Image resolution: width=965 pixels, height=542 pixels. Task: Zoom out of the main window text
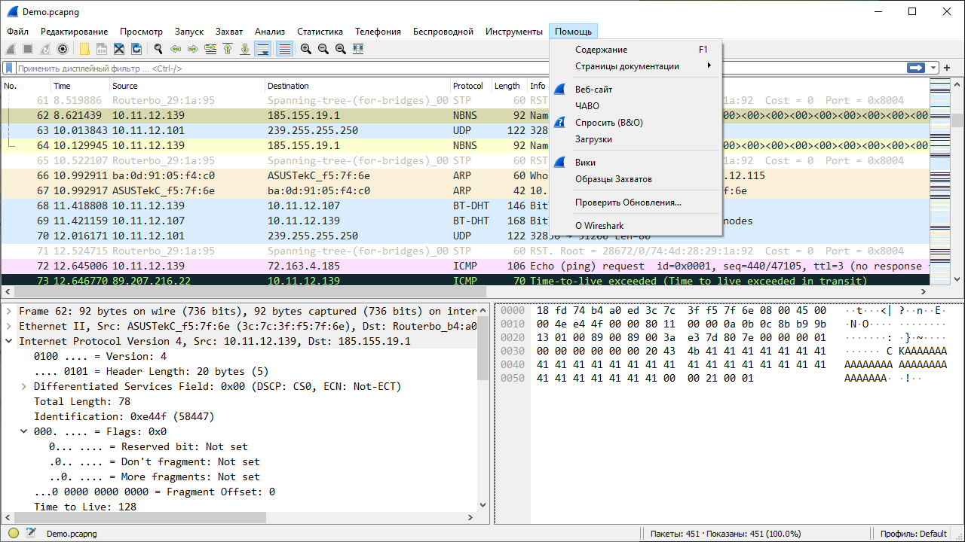[323, 49]
